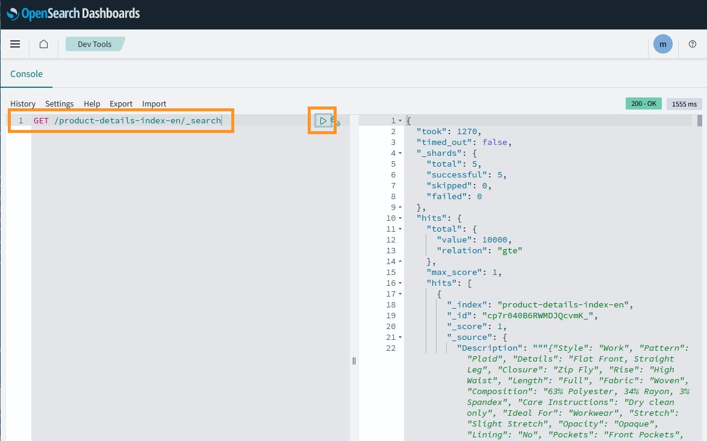
Task: Click the 200 - OK status badge
Action: point(643,103)
